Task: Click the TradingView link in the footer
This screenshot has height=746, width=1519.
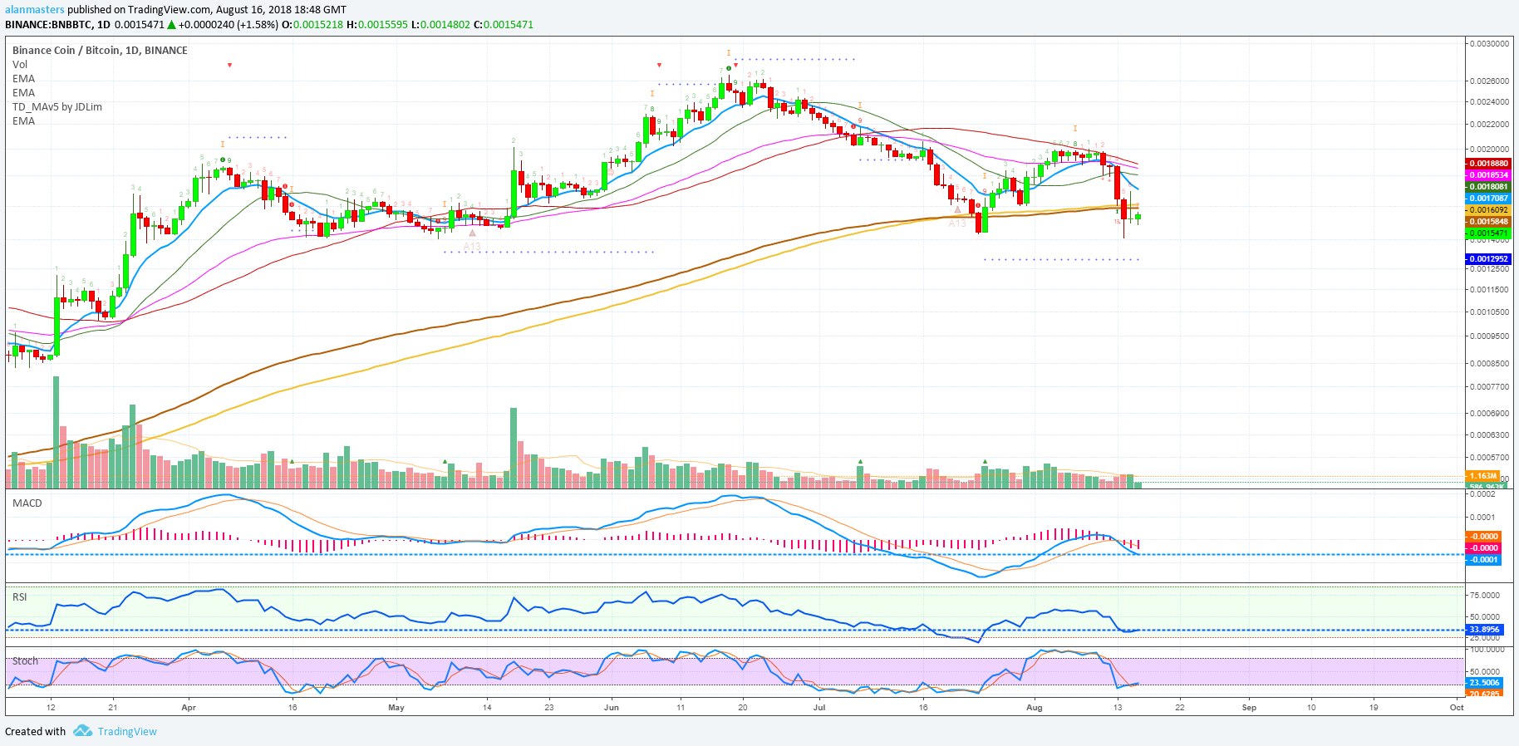Action: coord(127,732)
